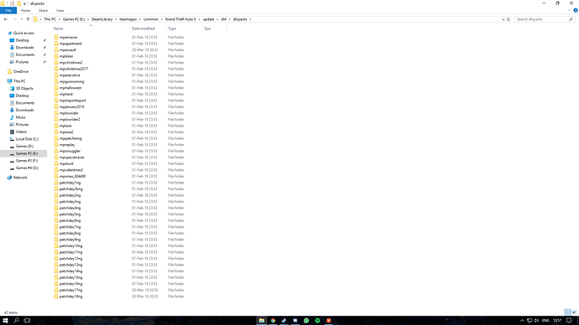Open recent locations dropdown arrow
Image resolution: width=579 pixels, height=325 pixels.
pos(22,19)
